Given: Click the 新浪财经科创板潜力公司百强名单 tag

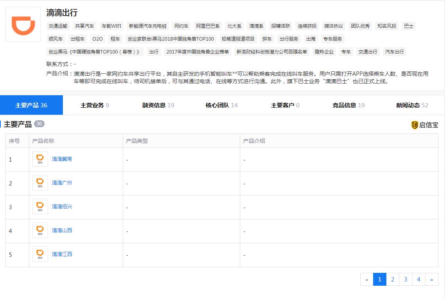Looking at the screenshot, I should tap(272, 52).
